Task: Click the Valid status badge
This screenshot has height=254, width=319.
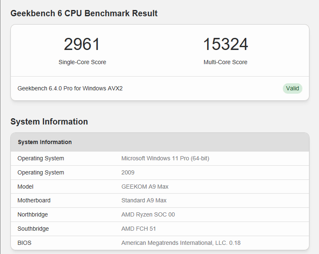Action: [x=292, y=88]
